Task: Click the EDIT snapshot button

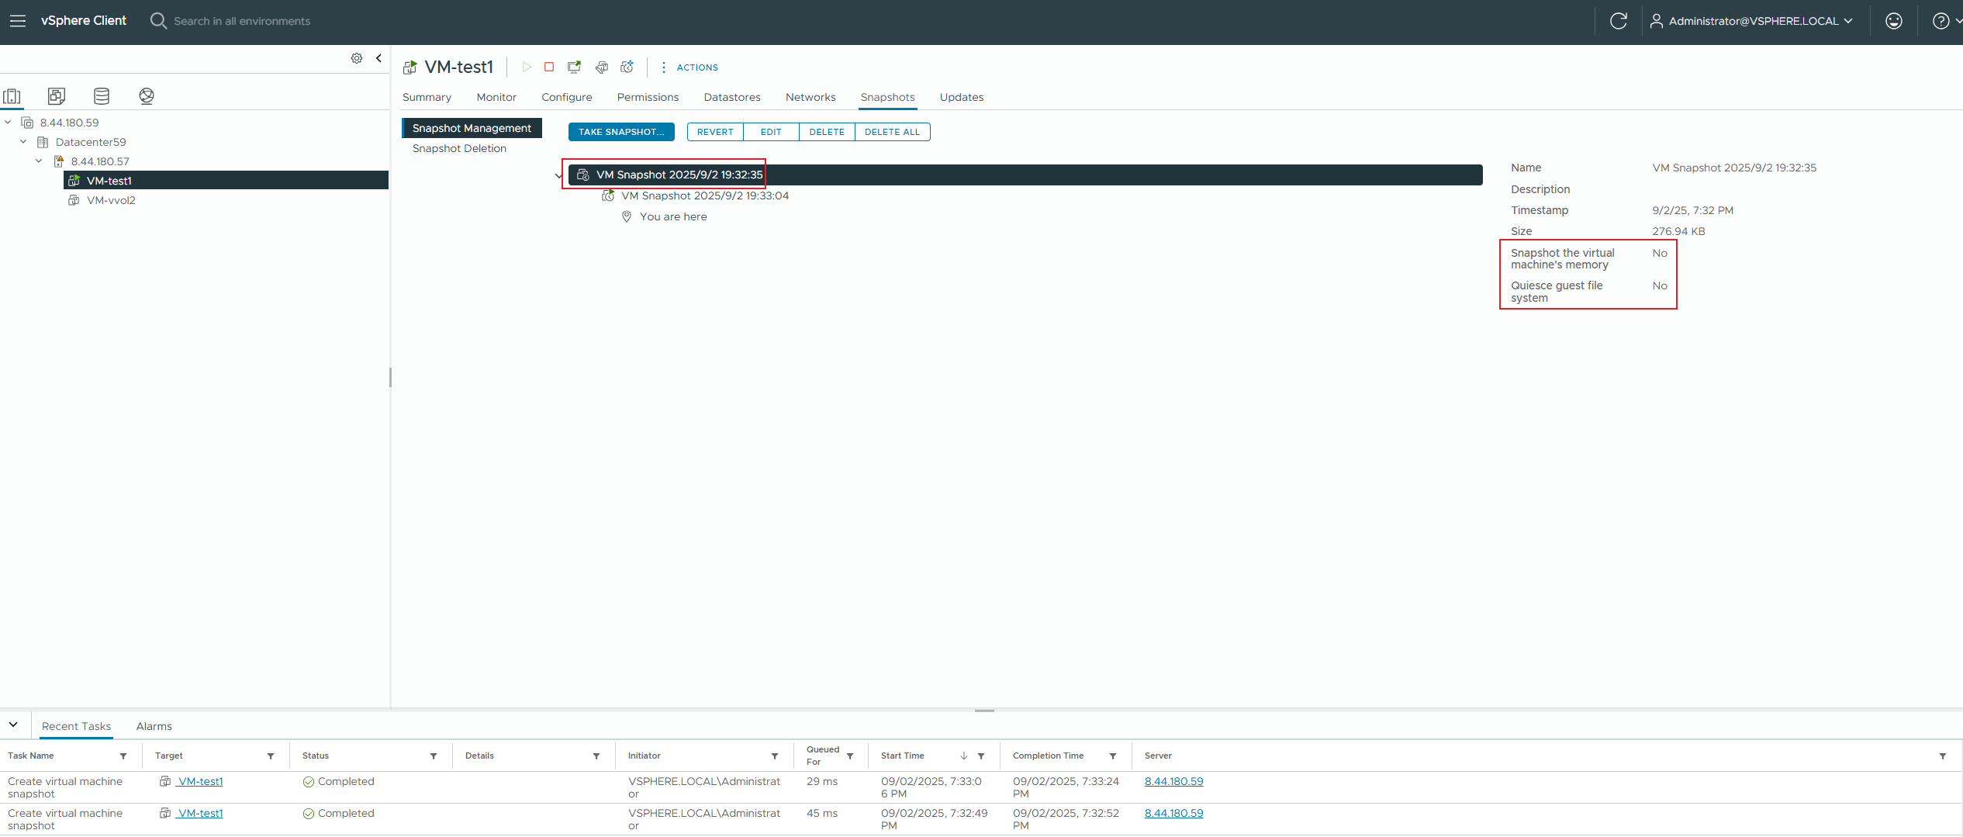Action: (771, 132)
